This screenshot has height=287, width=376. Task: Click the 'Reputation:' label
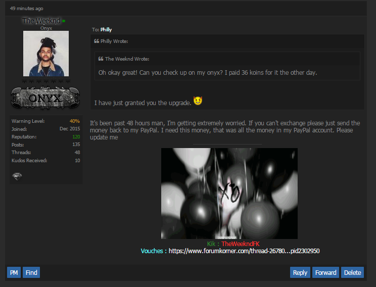(24, 136)
